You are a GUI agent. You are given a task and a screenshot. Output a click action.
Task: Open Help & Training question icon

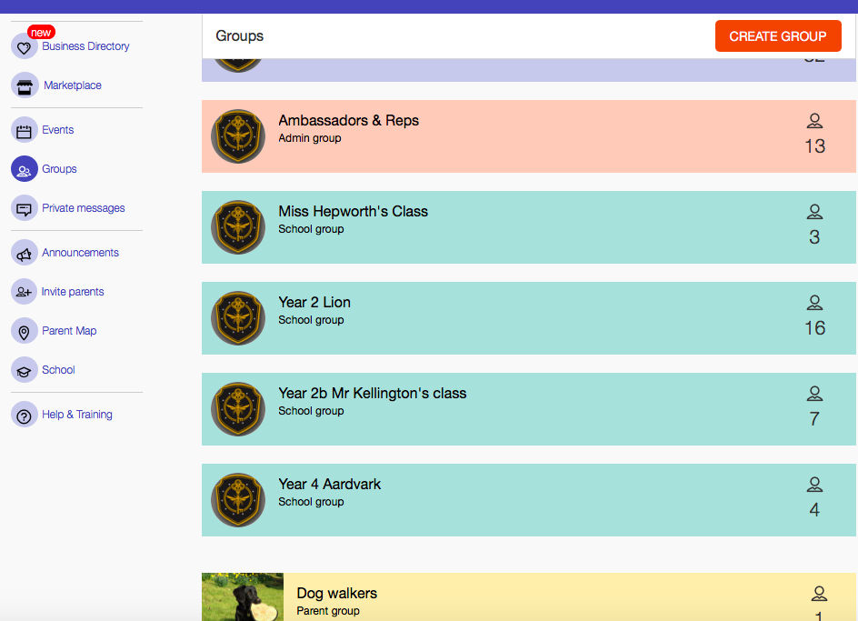click(24, 416)
